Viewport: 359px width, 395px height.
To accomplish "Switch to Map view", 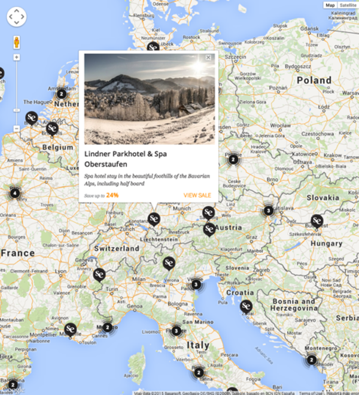I will (x=330, y=5).
